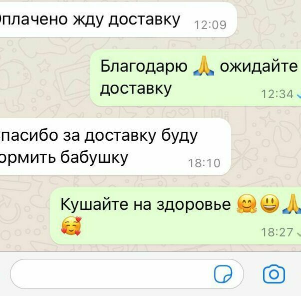Image resolution: width=301 pixels, height=296 pixels.
Task: Tap the smiling face with hearts emoji
Action: coord(71,226)
